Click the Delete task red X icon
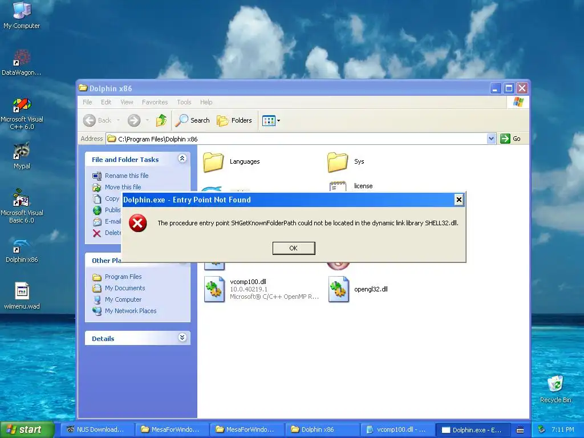Image resolution: width=584 pixels, height=438 pixels. click(97, 233)
